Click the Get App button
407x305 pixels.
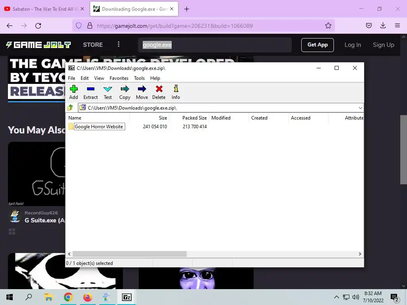tap(318, 45)
